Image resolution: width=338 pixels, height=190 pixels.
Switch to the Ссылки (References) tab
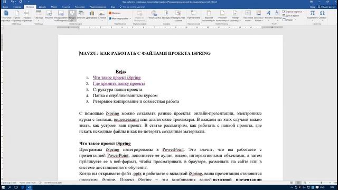(x=65, y=7)
